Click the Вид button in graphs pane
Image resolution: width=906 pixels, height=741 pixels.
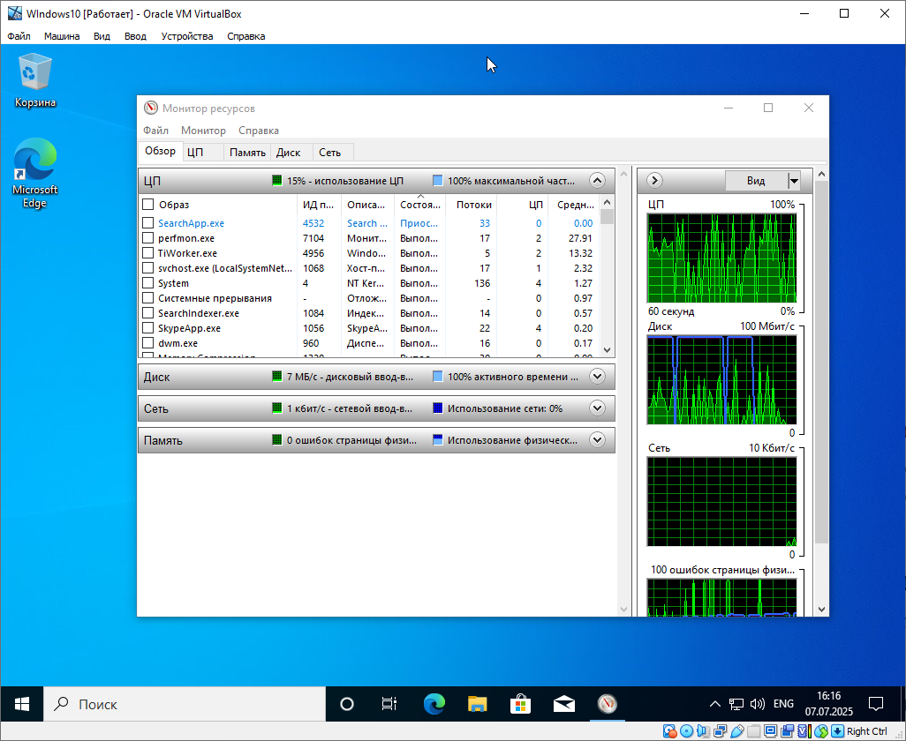tap(756, 181)
